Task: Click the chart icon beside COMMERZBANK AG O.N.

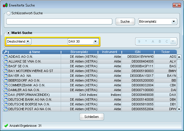Action: 5,85
